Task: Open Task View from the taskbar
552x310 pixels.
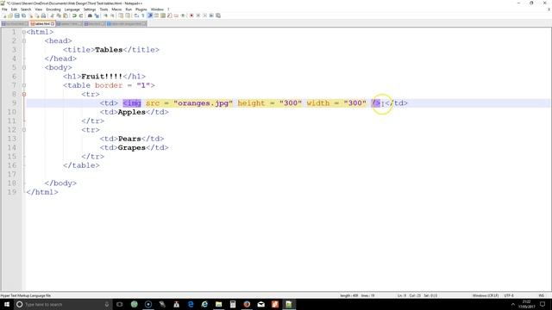Action: point(120,304)
